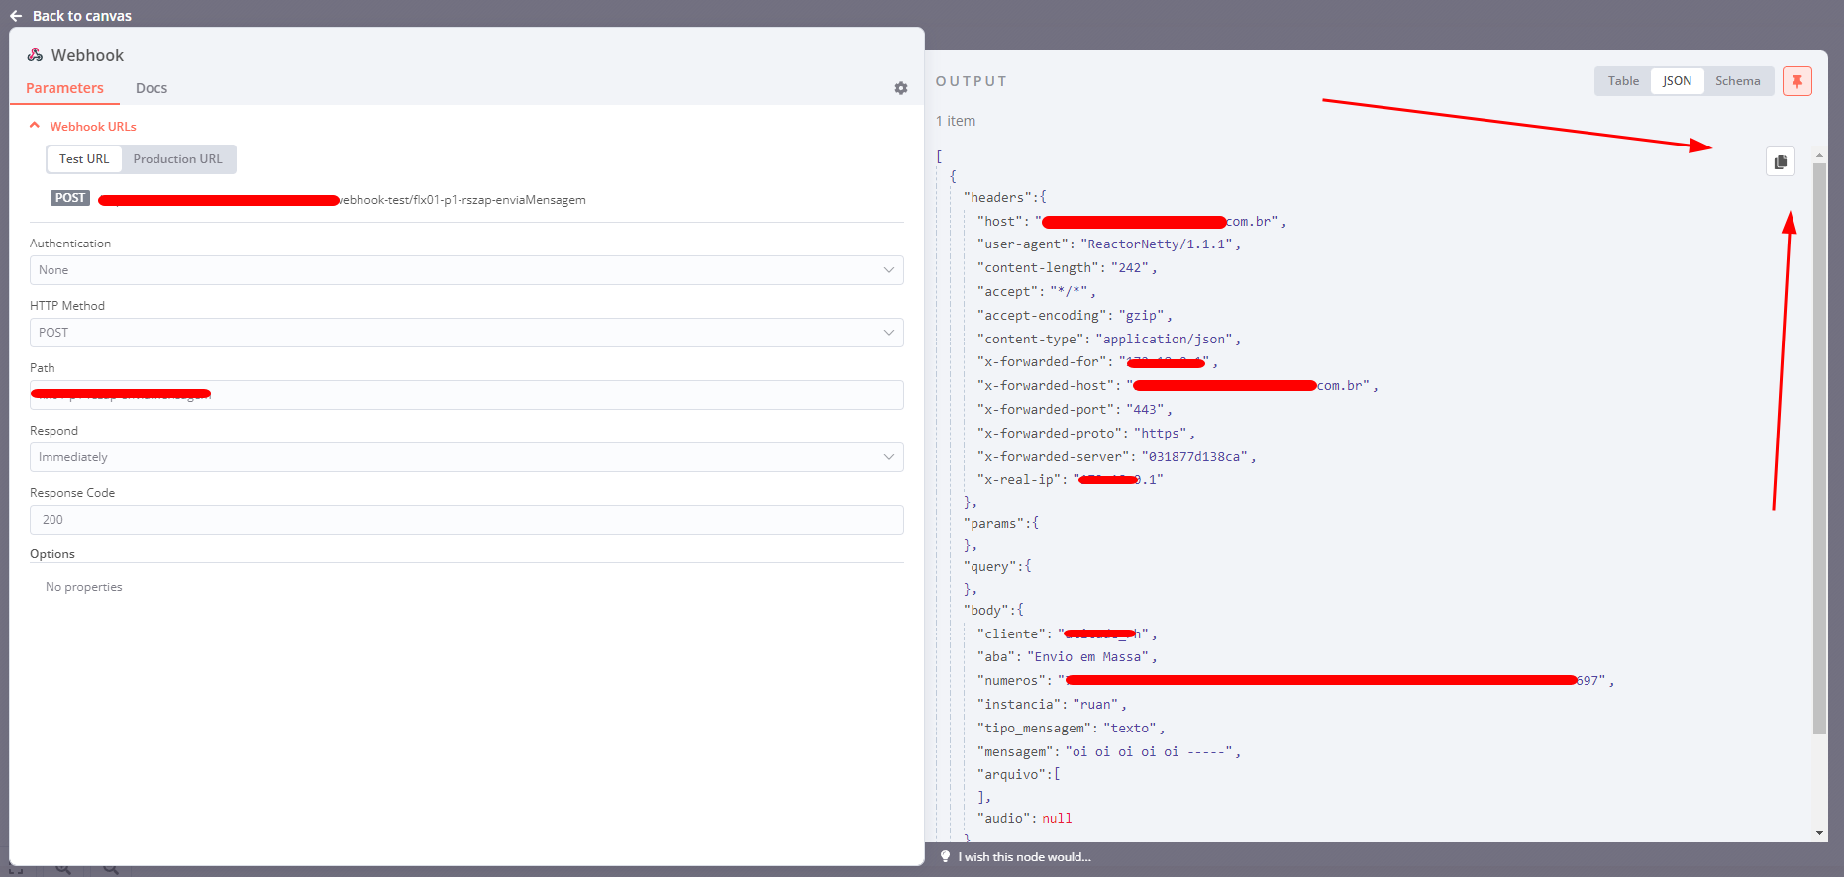Click the '1 item' count text
Viewport: 1844px width, 877px height.
tap(956, 121)
